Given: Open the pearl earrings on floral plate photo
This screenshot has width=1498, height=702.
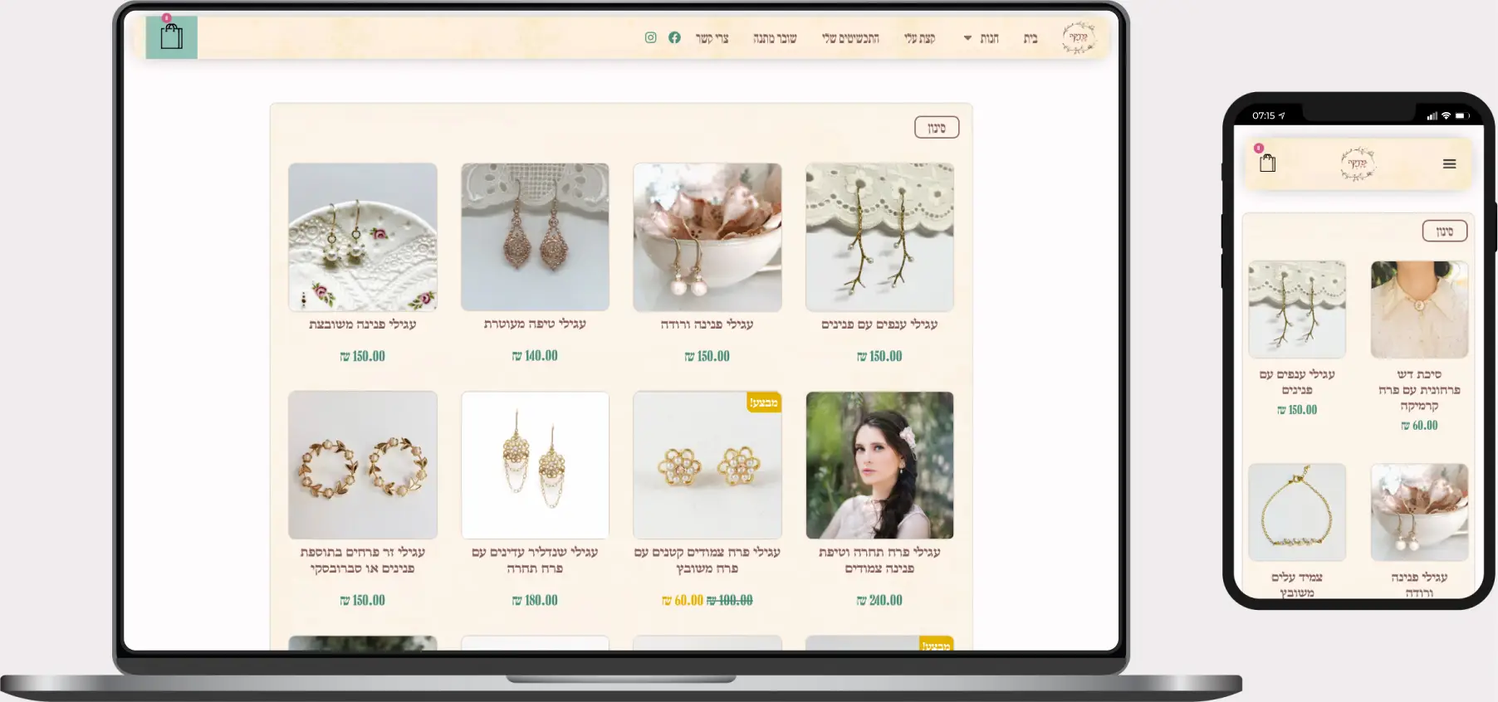Looking at the screenshot, I should coord(363,237).
